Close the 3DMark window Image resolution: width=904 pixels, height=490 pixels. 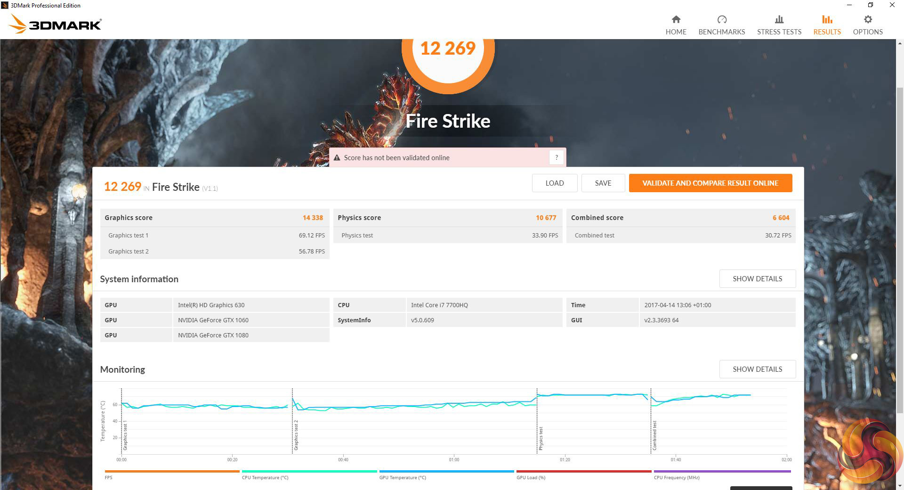click(x=892, y=5)
